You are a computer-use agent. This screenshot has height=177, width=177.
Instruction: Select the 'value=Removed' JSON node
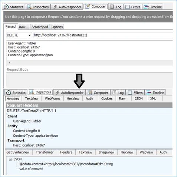(31, 169)
